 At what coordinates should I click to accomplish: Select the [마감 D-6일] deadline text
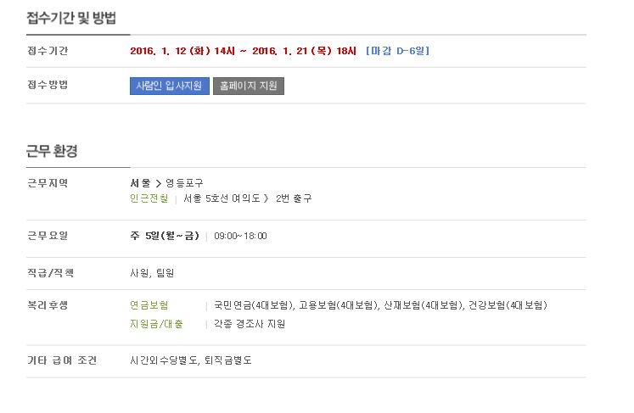[397, 51]
